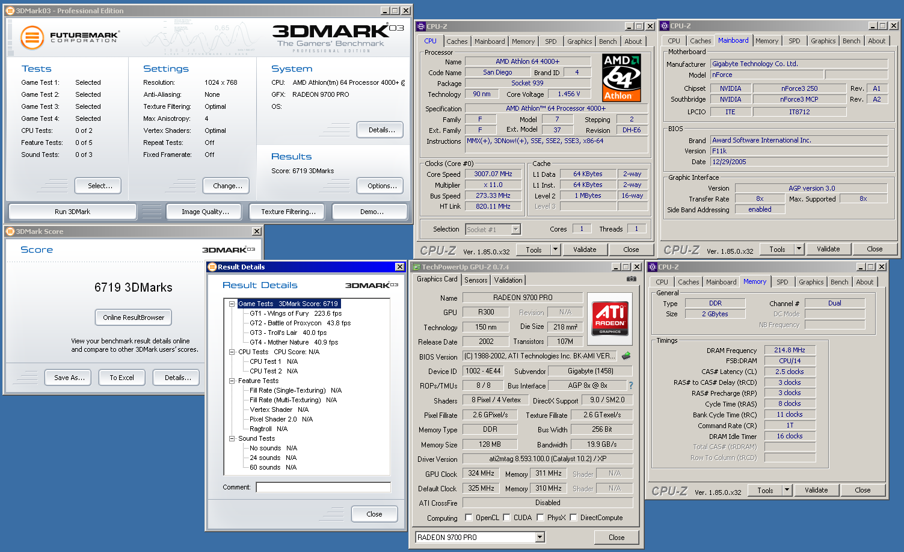Click the Result Details window title icon
Viewport: 904px width, 552px height.
(212, 267)
